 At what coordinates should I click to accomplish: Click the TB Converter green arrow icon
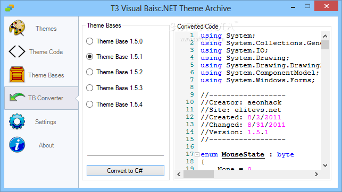(17, 98)
